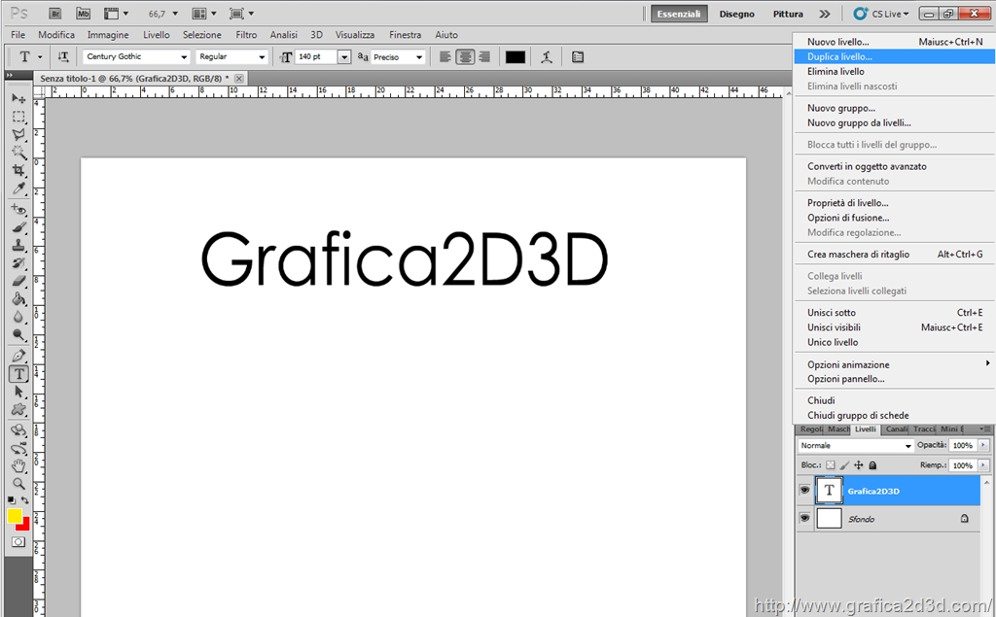Select the Move tool

click(18, 98)
